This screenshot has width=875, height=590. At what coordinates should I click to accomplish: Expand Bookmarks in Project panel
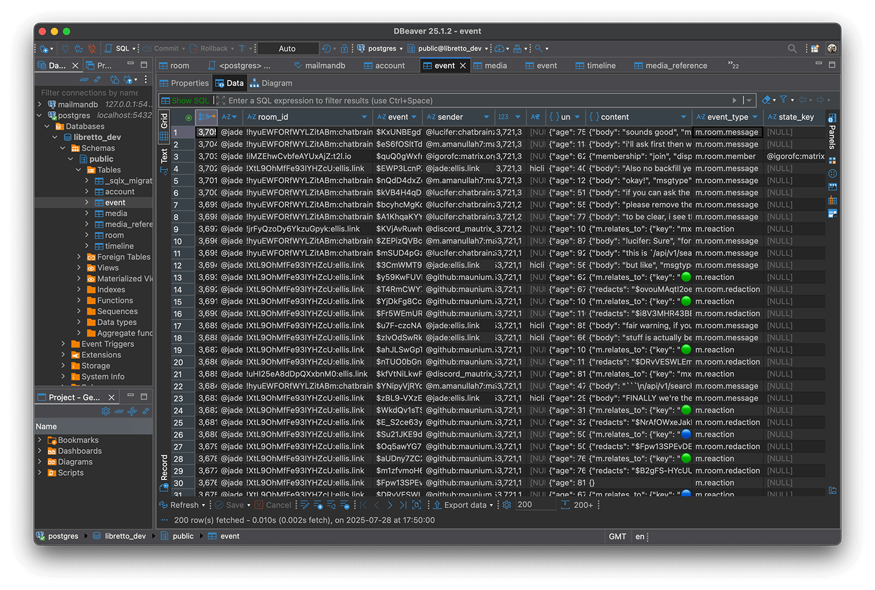pyautogui.click(x=40, y=440)
